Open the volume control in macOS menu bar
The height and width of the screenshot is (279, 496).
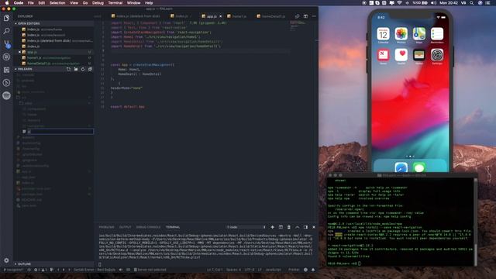(x=433, y=3)
